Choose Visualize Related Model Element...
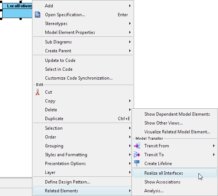Screen dimensions: 218x196 point(175,132)
